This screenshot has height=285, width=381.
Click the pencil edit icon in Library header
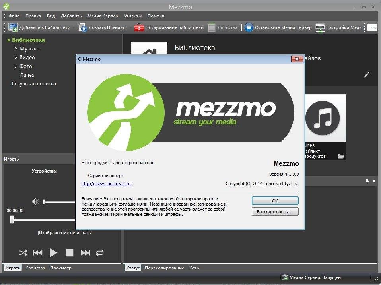[367, 74]
